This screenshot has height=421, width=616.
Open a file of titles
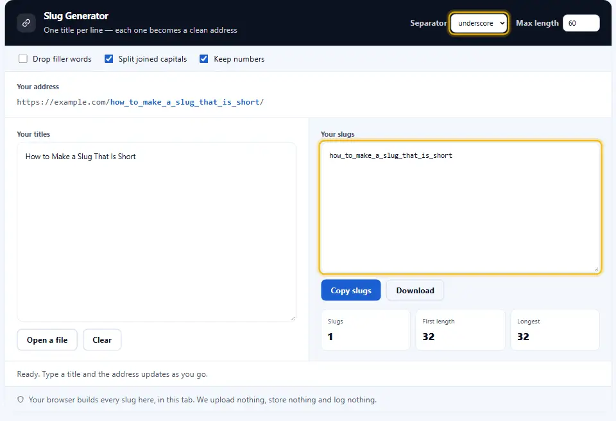(x=47, y=340)
